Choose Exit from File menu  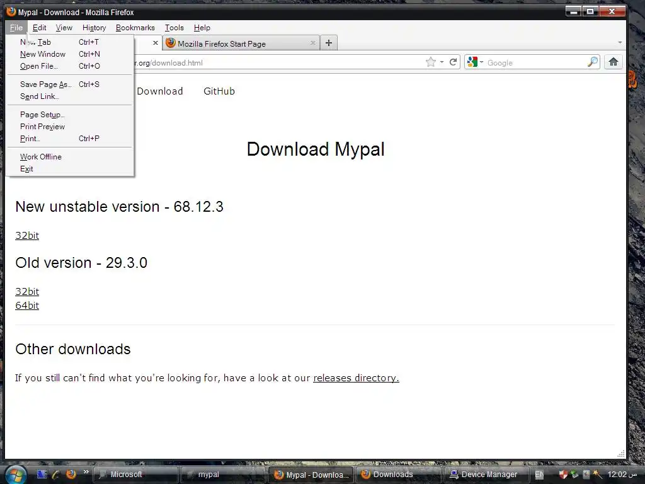coord(71,169)
